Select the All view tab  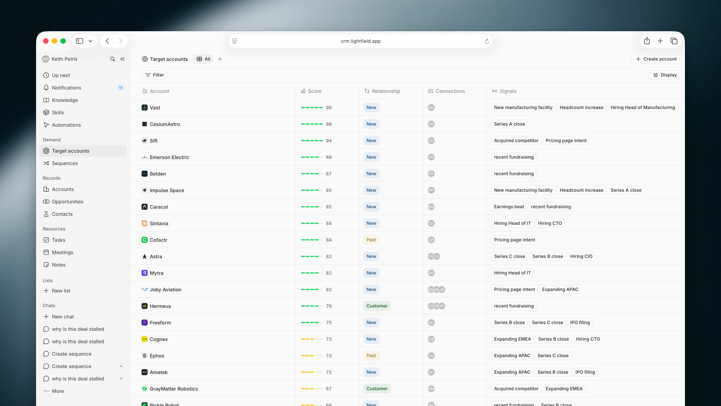click(203, 59)
